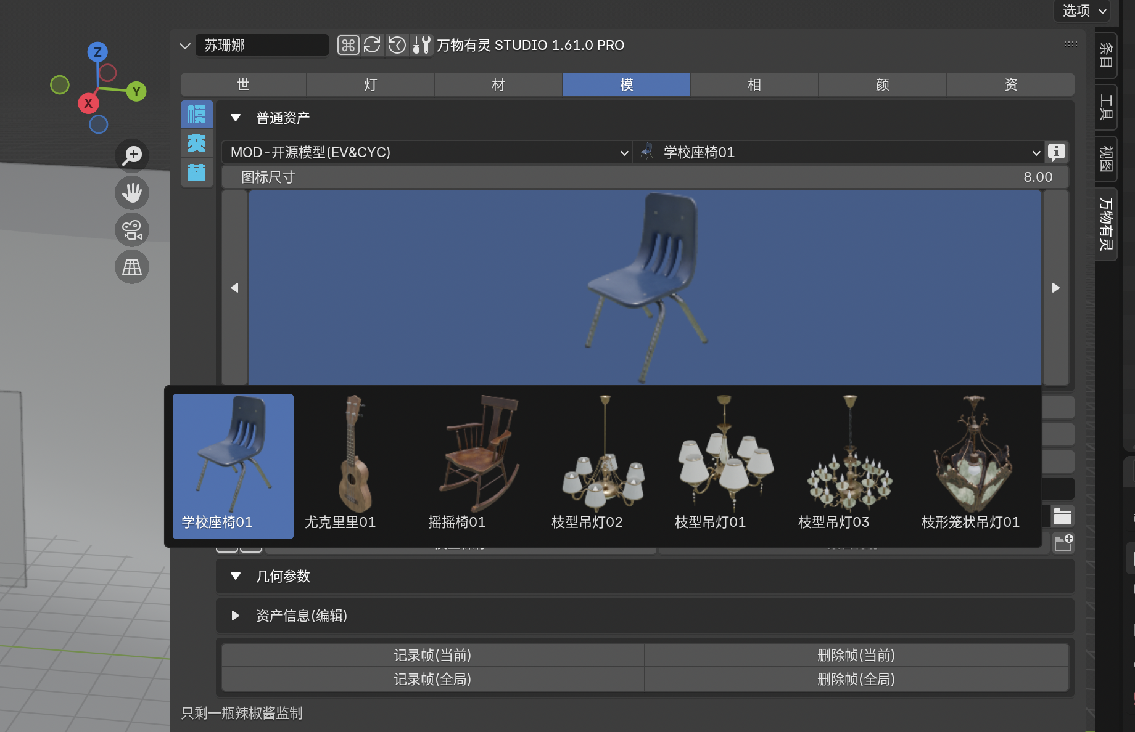Viewport: 1135px width, 732px height.
Task: Click the large chair preview image
Action: coord(645,288)
